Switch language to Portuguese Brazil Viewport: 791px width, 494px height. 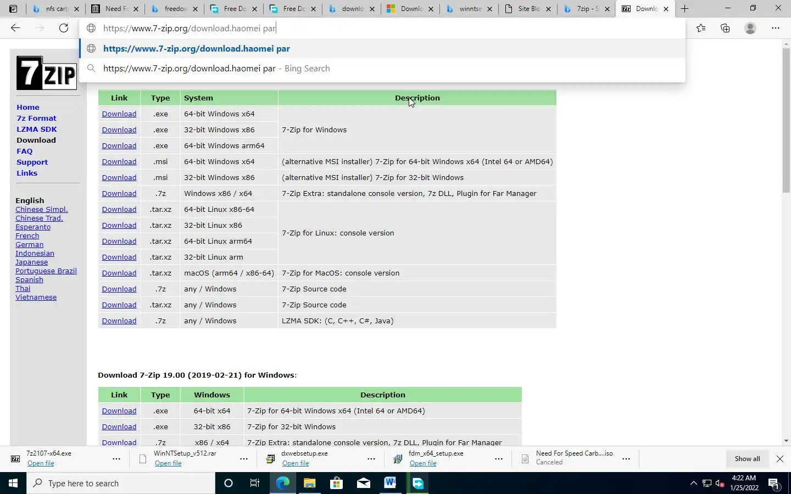click(46, 271)
